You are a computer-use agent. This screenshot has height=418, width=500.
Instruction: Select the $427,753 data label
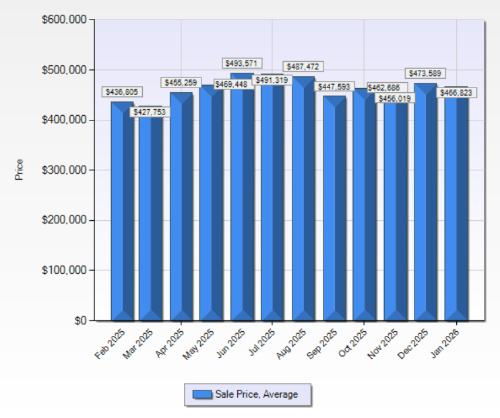click(x=150, y=112)
